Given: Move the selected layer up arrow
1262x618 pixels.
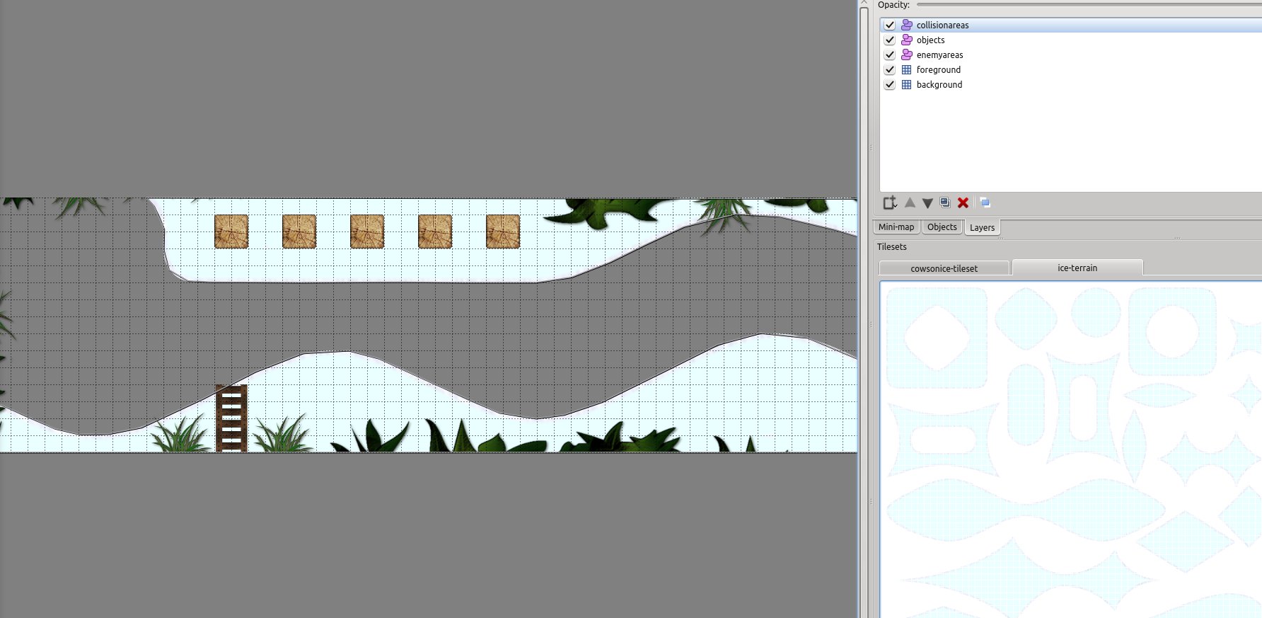Looking at the screenshot, I should 910,203.
